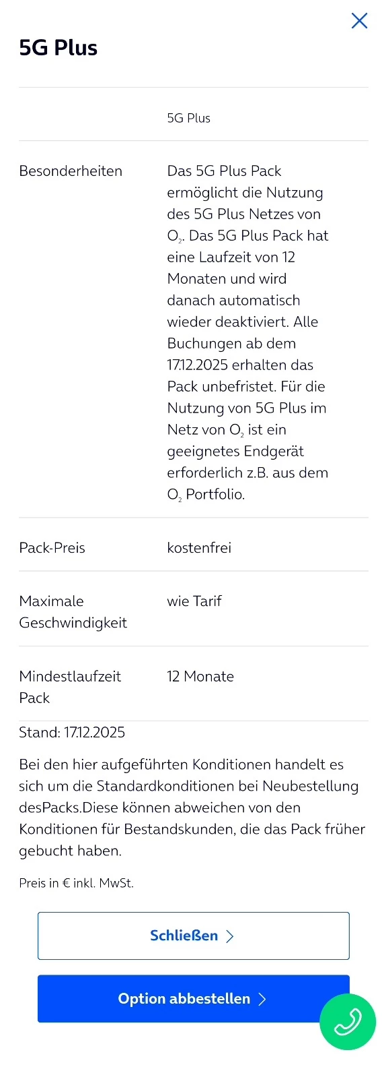Click the Option abbestellen button
Viewport: 382px width, 1069px height.
click(194, 998)
